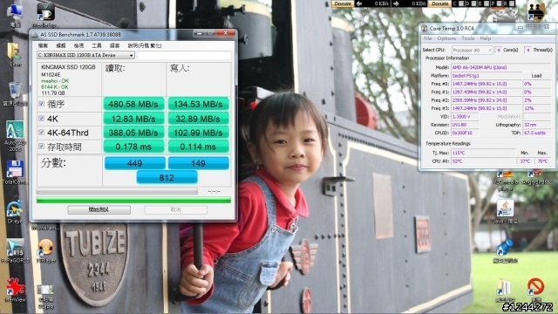Open the KINGMAX SSD drive selection dropdown

[85, 55]
